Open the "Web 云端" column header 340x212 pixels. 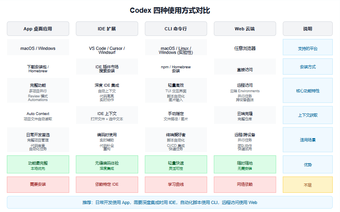coord(245,29)
